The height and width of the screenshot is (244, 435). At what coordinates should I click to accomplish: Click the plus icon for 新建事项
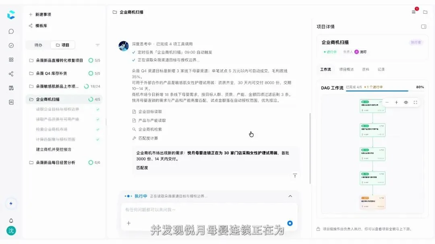pyautogui.click(x=31, y=14)
